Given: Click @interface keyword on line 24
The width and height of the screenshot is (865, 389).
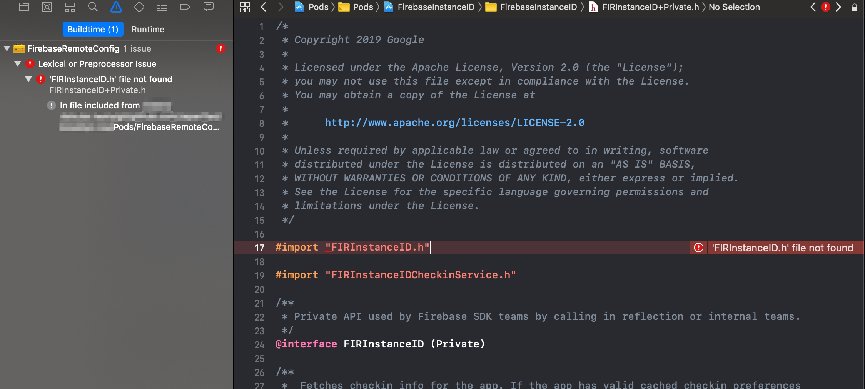Looking at the screenshot, I should (x=306, y=344).
